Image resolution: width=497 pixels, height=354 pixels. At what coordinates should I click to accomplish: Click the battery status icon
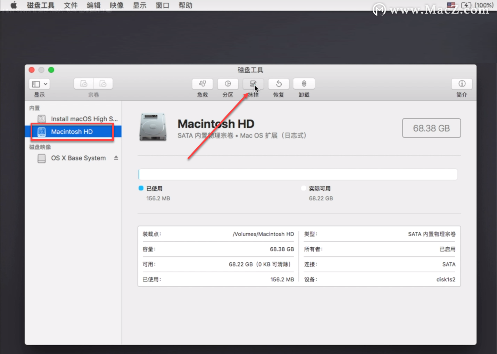[x=467, y=5]
